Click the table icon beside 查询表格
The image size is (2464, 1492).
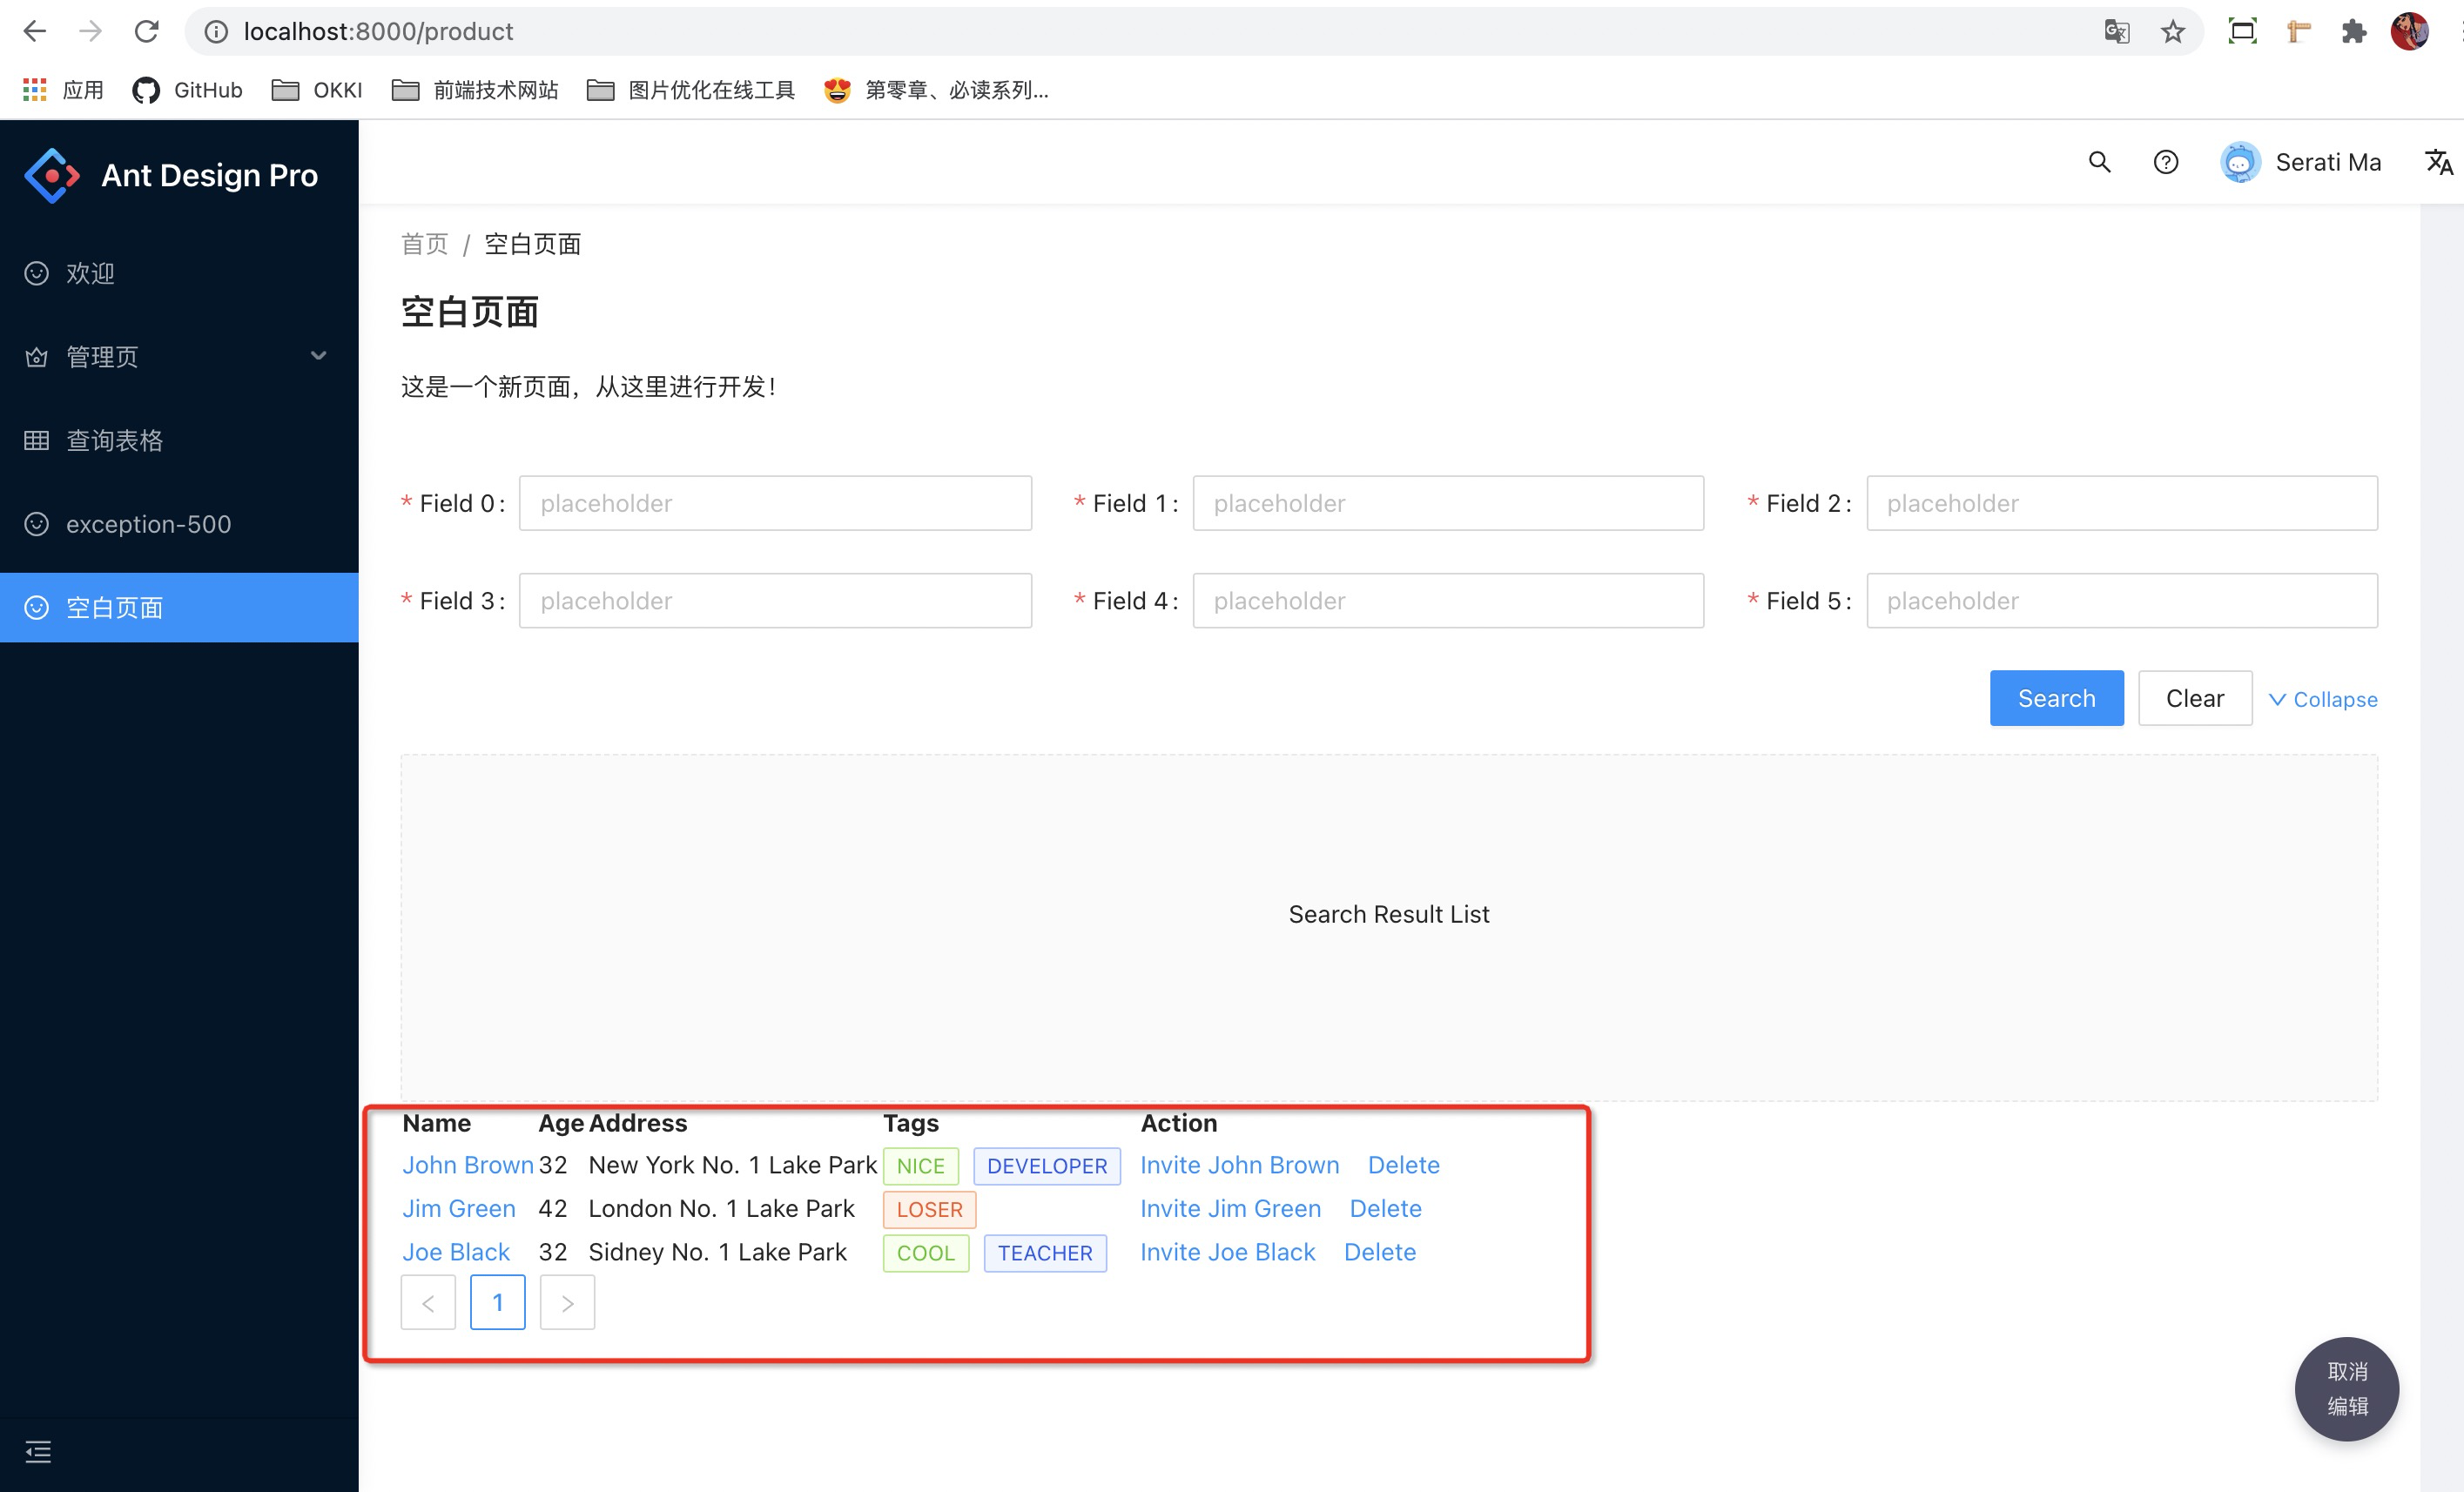[36, 440]
